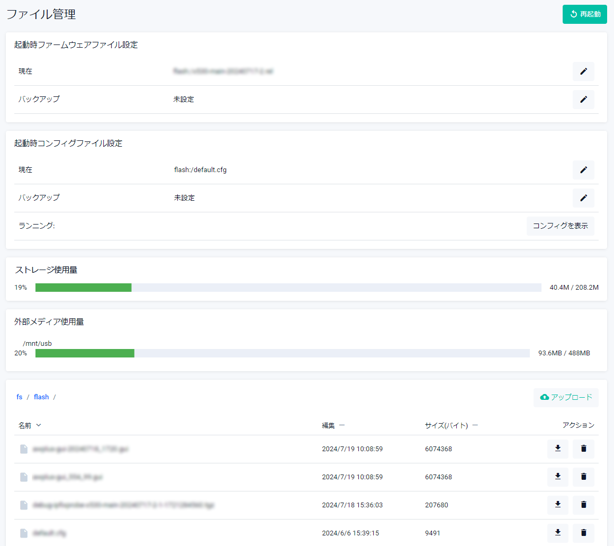Image resolution: width=614 pixels, height=546 pixels.
Task: Click the 再起動 restart button
Action: coord(584,14)
